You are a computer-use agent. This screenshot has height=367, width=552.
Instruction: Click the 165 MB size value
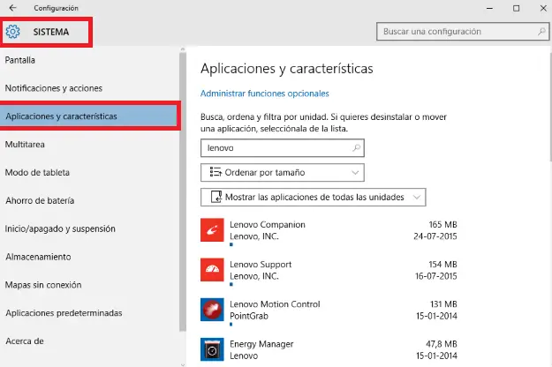(x=442, y=225)
